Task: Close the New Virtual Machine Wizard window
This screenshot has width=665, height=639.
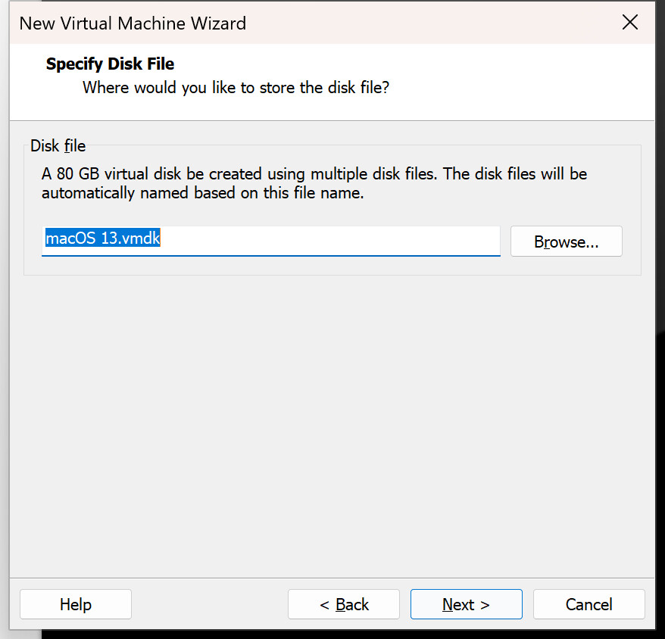Action: [630, 22]
